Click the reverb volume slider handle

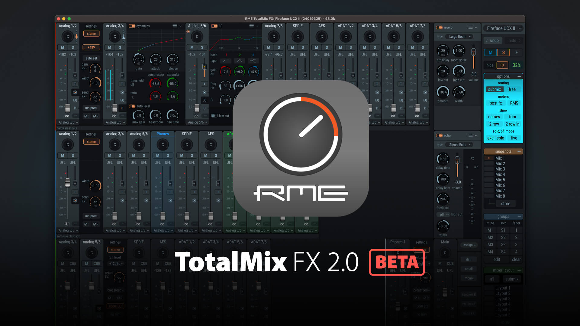473,53
